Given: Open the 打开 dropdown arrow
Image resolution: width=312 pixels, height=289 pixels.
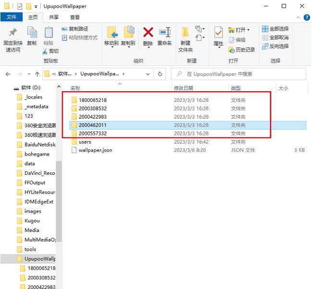Looking at the screenshot, I should click(248, 30).
